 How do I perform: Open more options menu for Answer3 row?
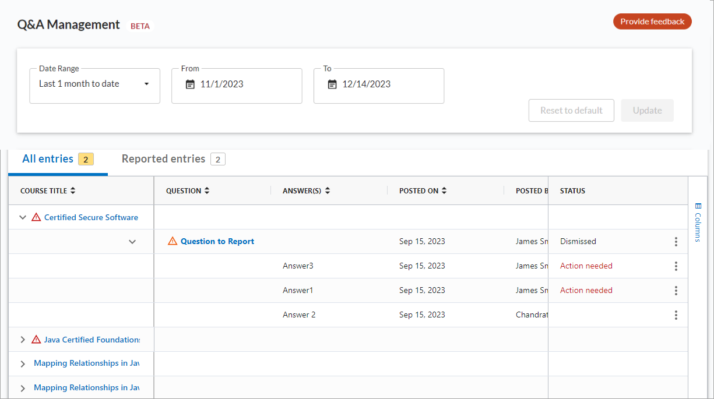[676, 266]
